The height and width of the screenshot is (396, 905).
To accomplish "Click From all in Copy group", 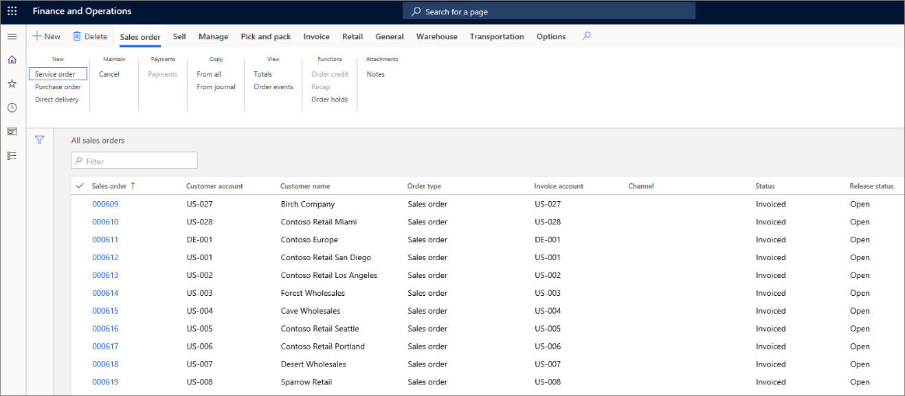I will (209, 74).
